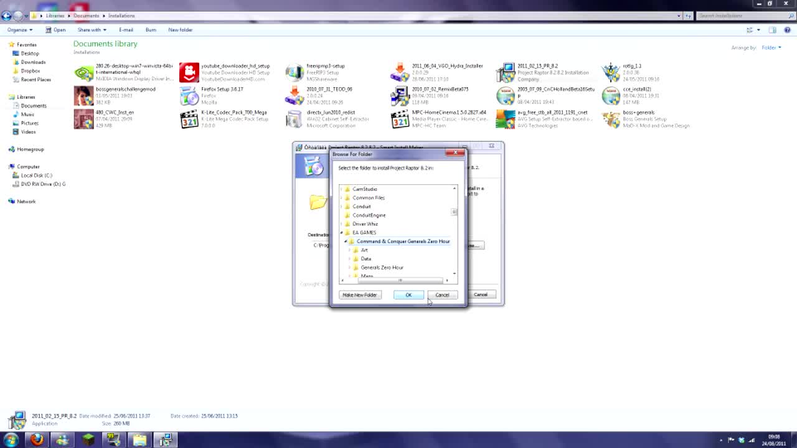797x448 pixels.
Task: Cancel the Browse For Folder dialog
Action: pyautogui.click(x=442, y=295)
